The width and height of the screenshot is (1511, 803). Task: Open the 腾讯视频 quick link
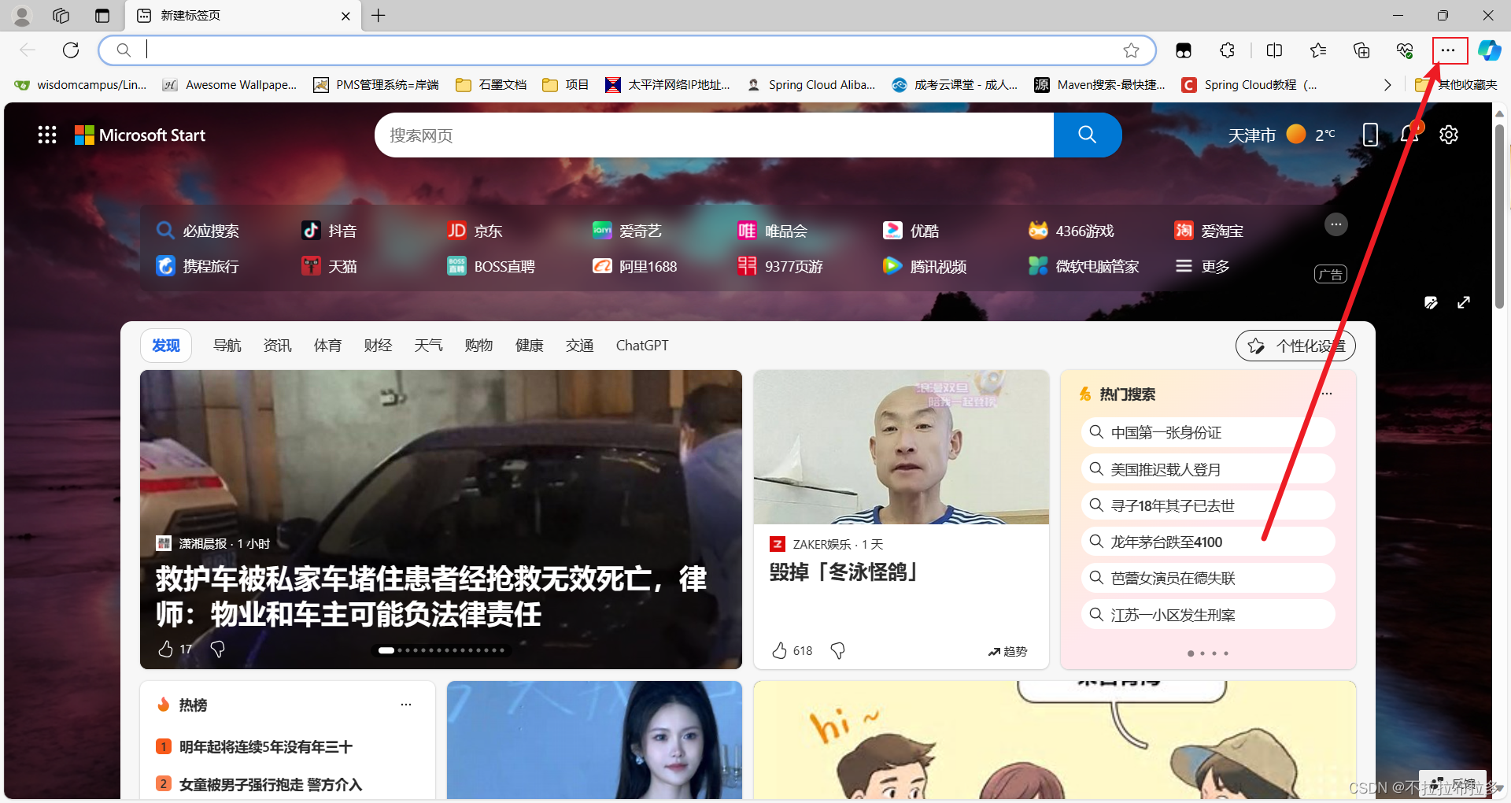(925, 266)
